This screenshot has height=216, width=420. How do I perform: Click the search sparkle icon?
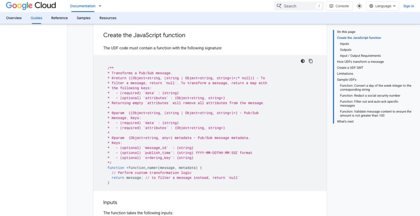click(279, 6)
